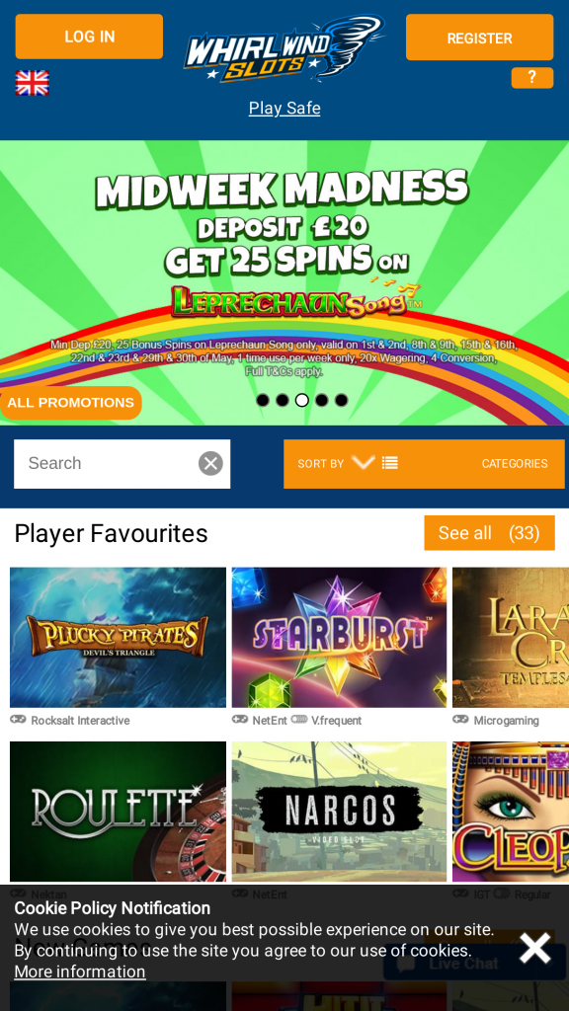This screenshot has height=1011, width=569.
Task: Select the second banner carousel dot
Action: coord(283,401)
